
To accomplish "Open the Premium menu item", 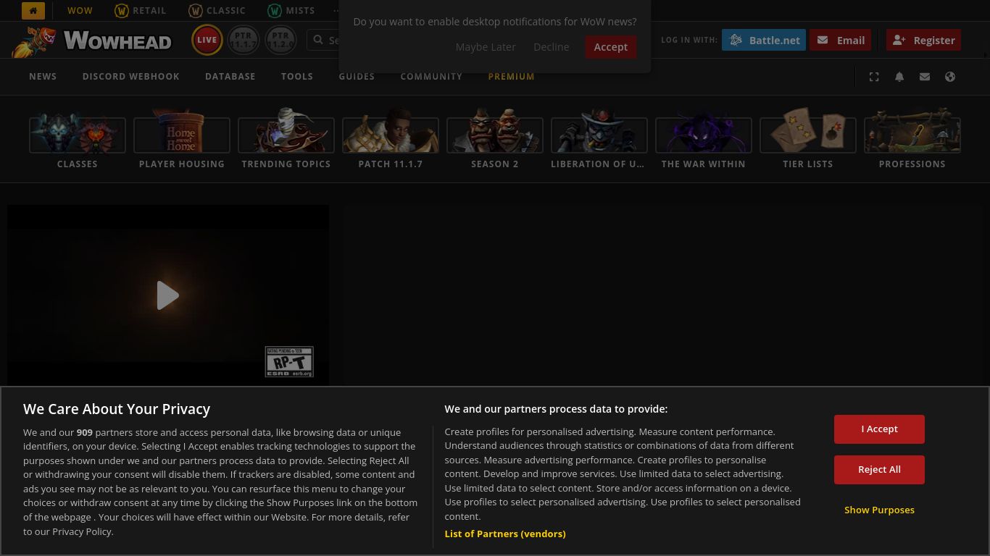I will click(512, 77).
